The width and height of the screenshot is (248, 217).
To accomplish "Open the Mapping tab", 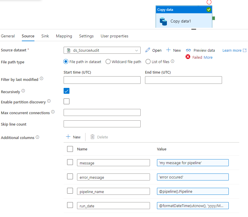I will tap(64, 36).
